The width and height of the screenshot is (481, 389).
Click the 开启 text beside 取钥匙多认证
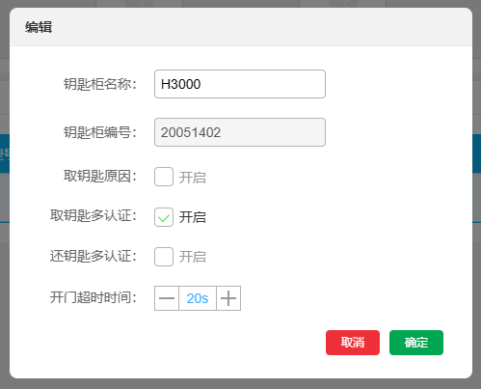click(193, 217)
